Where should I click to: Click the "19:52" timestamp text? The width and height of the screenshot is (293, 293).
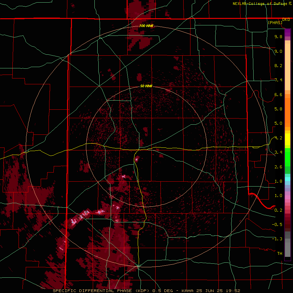tap(234, 291)
